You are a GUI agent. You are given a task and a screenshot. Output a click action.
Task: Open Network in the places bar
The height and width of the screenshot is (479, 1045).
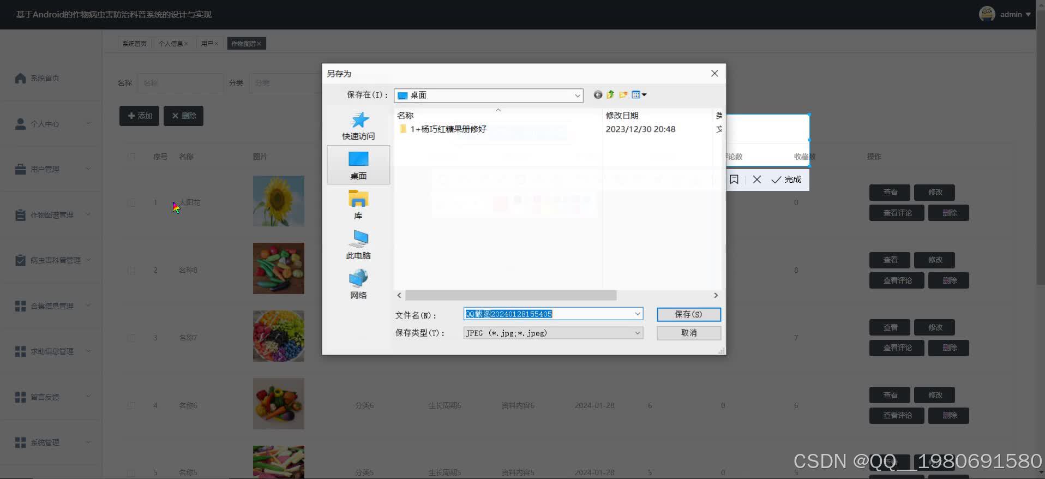pyautogui.click(x=358, y=284)
